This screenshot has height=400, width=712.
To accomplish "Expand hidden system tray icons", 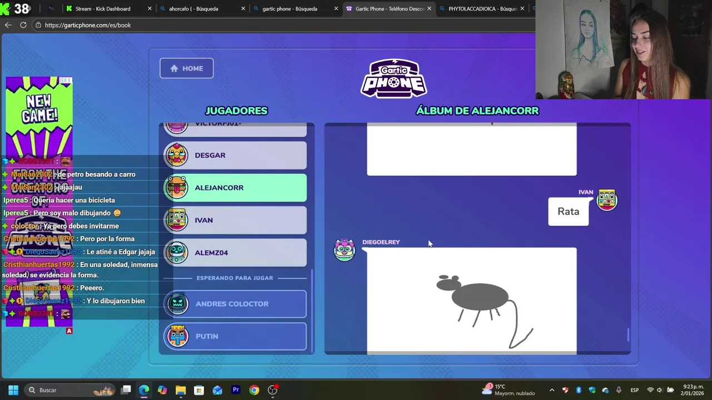I will tap(552, 390).
